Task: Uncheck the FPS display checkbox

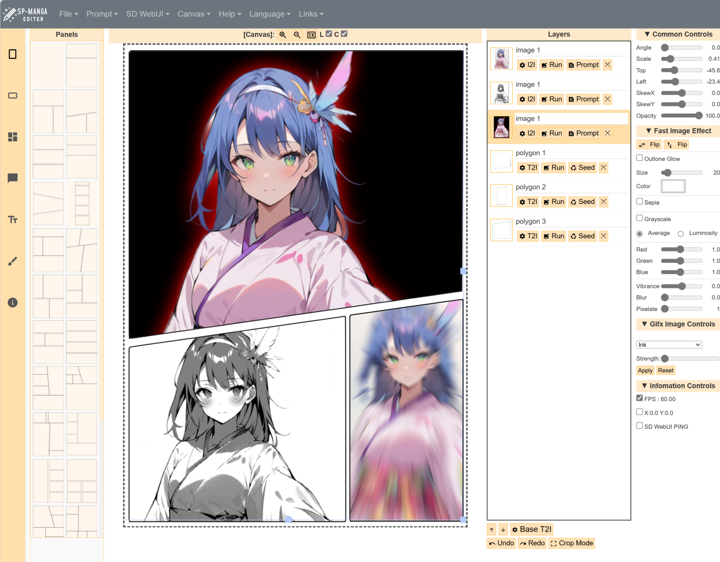Action: click(x=640, y=398)
